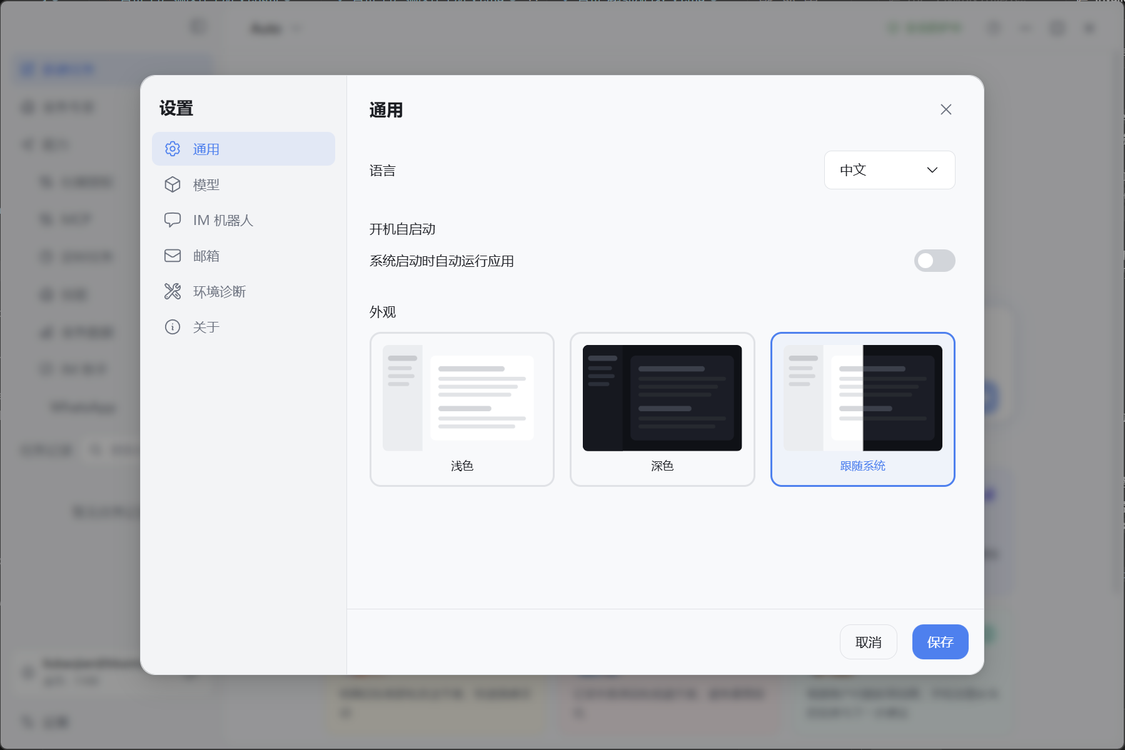Switch to 关于 settings tab
This screenshot has width=1125, height=750.
click(x=243, y=327)
